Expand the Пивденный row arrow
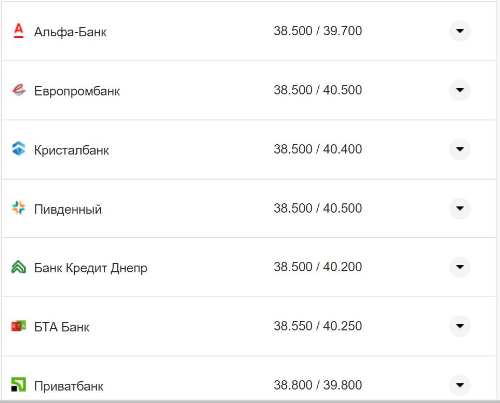Image resolution: width=500 pixels, height=403 pixels. coord(460,209)
